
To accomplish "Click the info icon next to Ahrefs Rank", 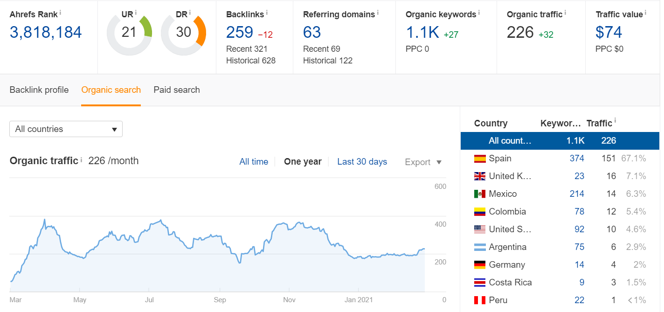I will pos(61,12).
